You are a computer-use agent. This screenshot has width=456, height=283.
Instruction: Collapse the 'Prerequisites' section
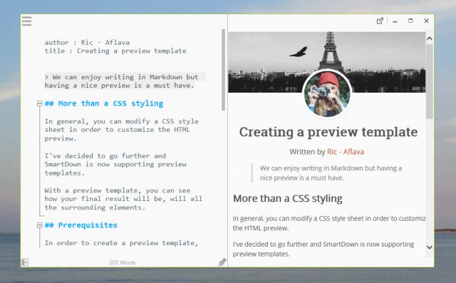tap(40, 225)
